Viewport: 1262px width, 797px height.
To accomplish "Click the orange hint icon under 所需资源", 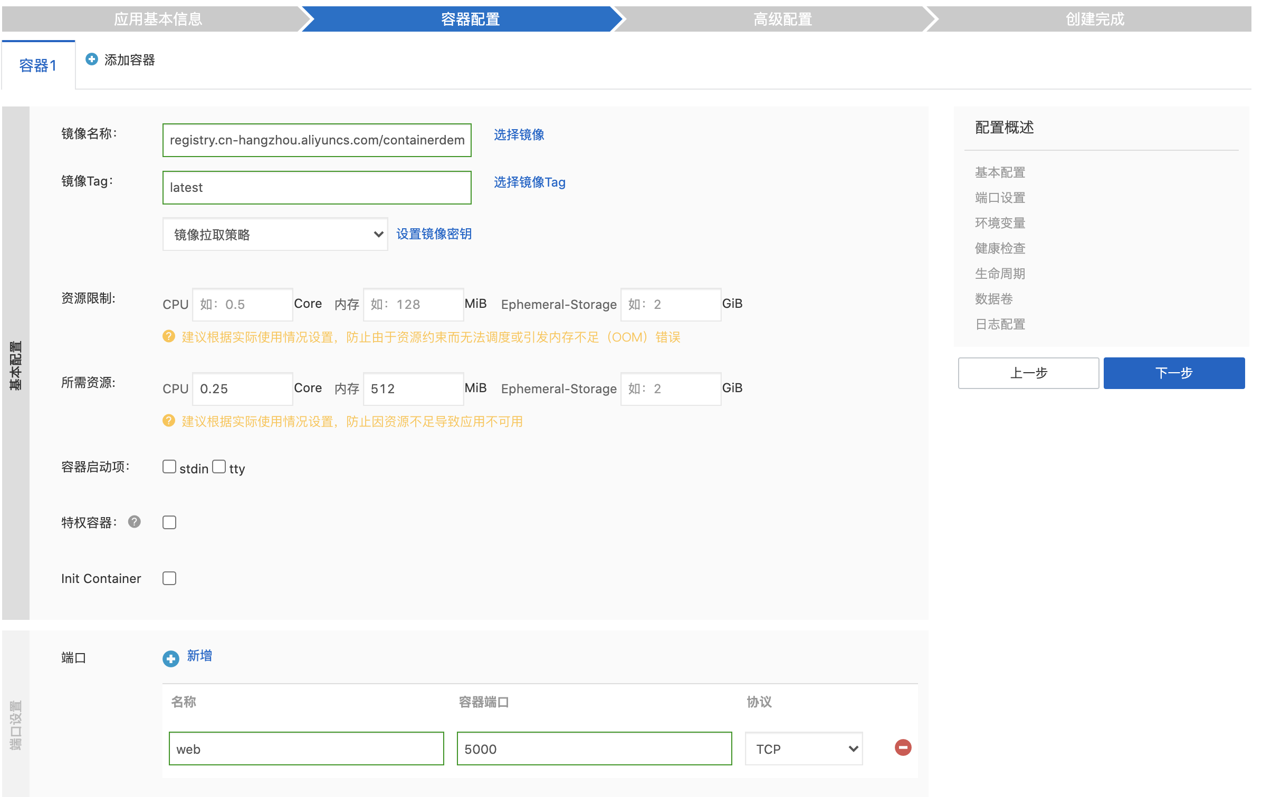I will [169, 421].
